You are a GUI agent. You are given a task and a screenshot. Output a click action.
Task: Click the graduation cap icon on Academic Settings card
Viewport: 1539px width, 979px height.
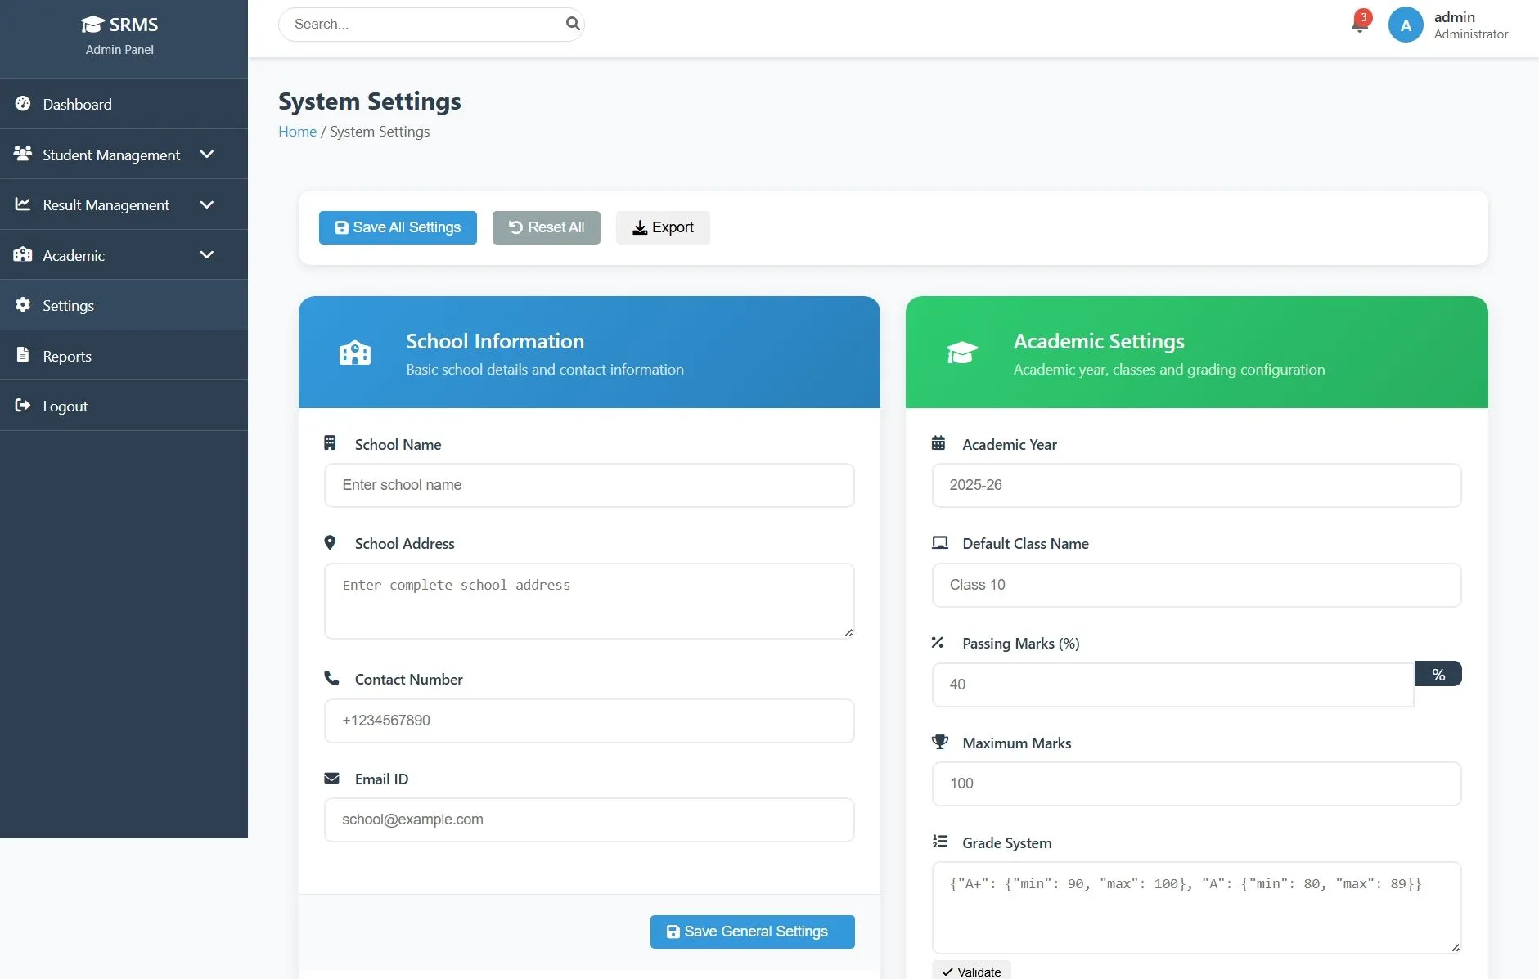click(961, 353)
